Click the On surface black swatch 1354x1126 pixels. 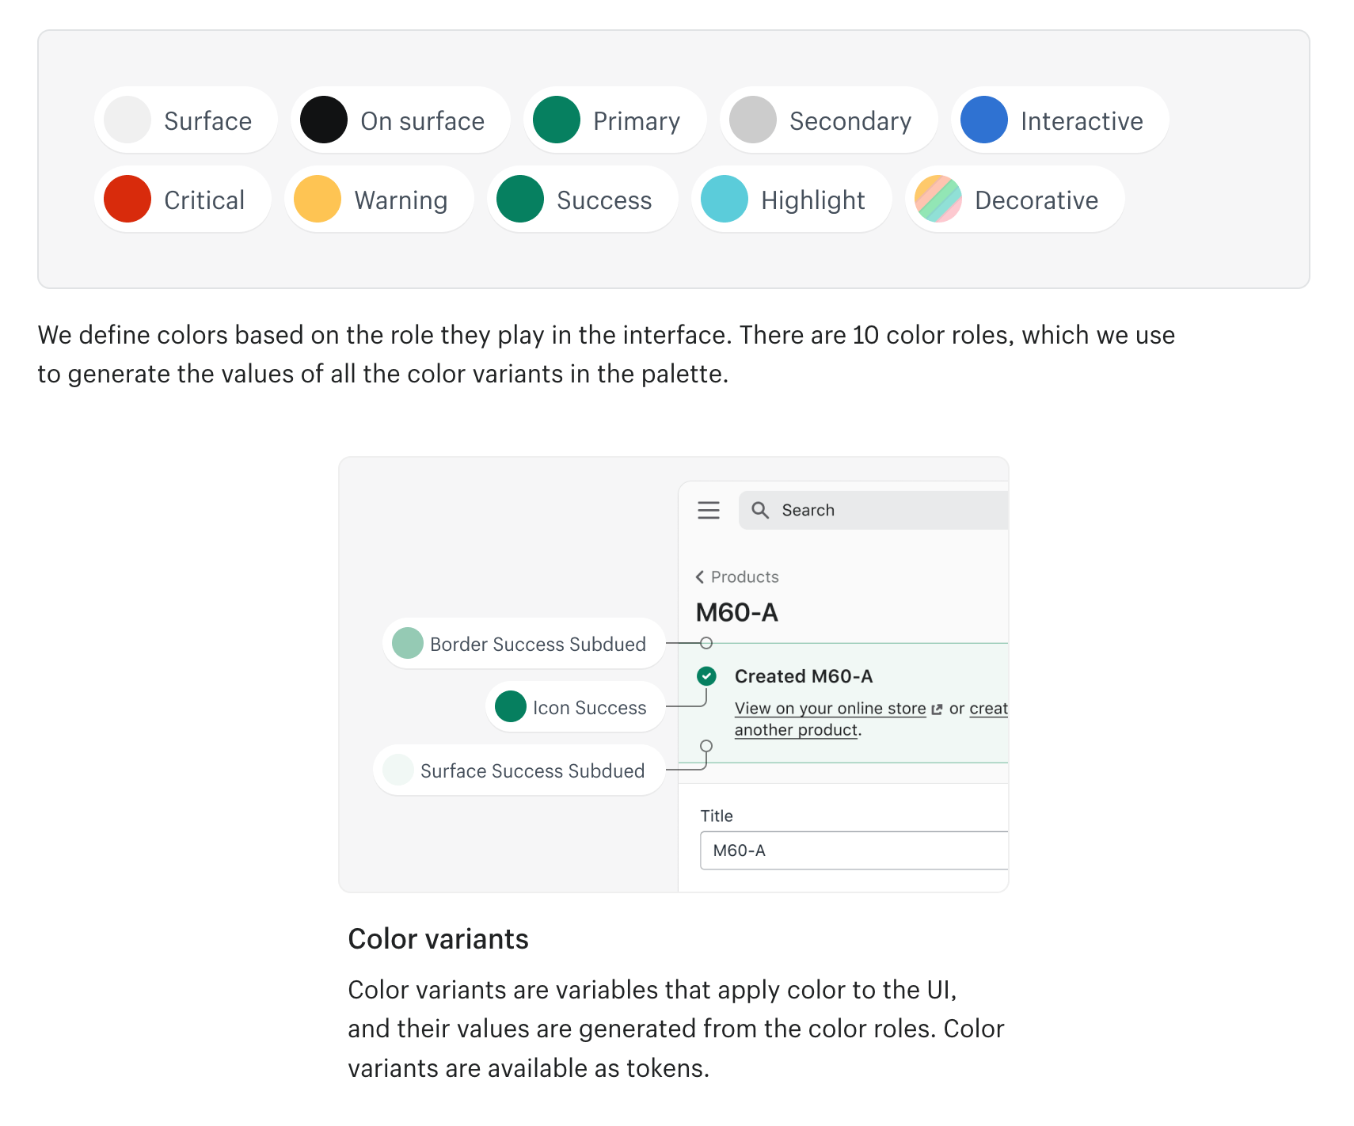pos(324,120)
